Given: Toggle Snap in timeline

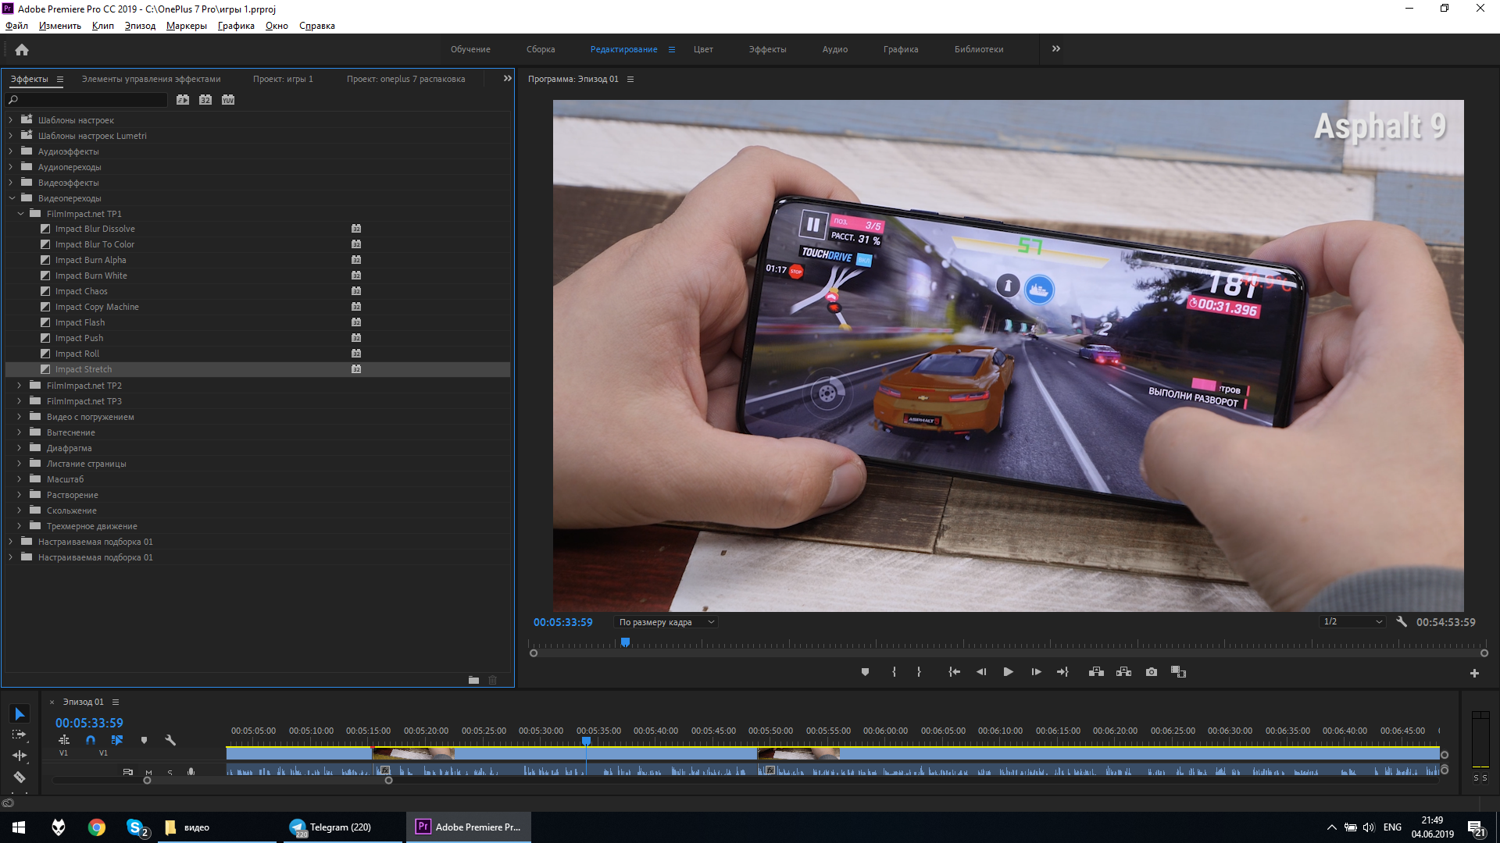Looking at the screenshot, I should point(91,740).
